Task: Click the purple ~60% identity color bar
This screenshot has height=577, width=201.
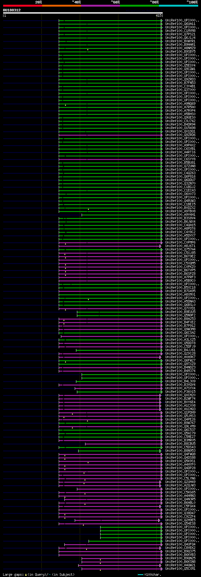Action: coord(100,6)
